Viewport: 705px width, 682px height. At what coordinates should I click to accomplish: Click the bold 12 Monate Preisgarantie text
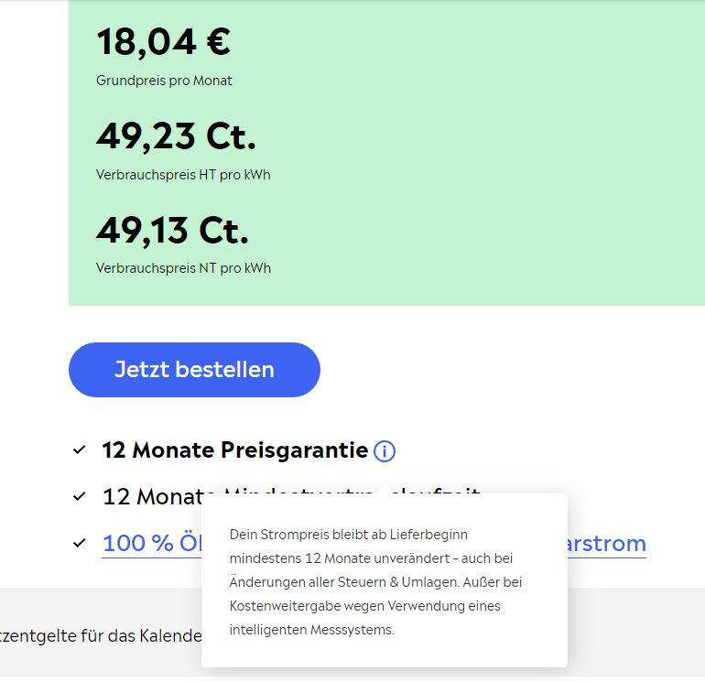tap(234, 450)
